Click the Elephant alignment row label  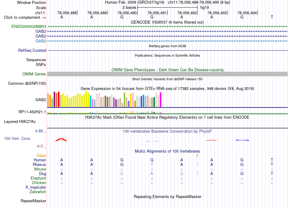click(x=38, y=178)
